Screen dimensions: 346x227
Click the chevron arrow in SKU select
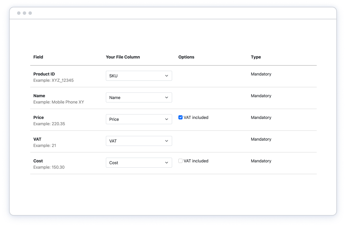coord(167,76)
